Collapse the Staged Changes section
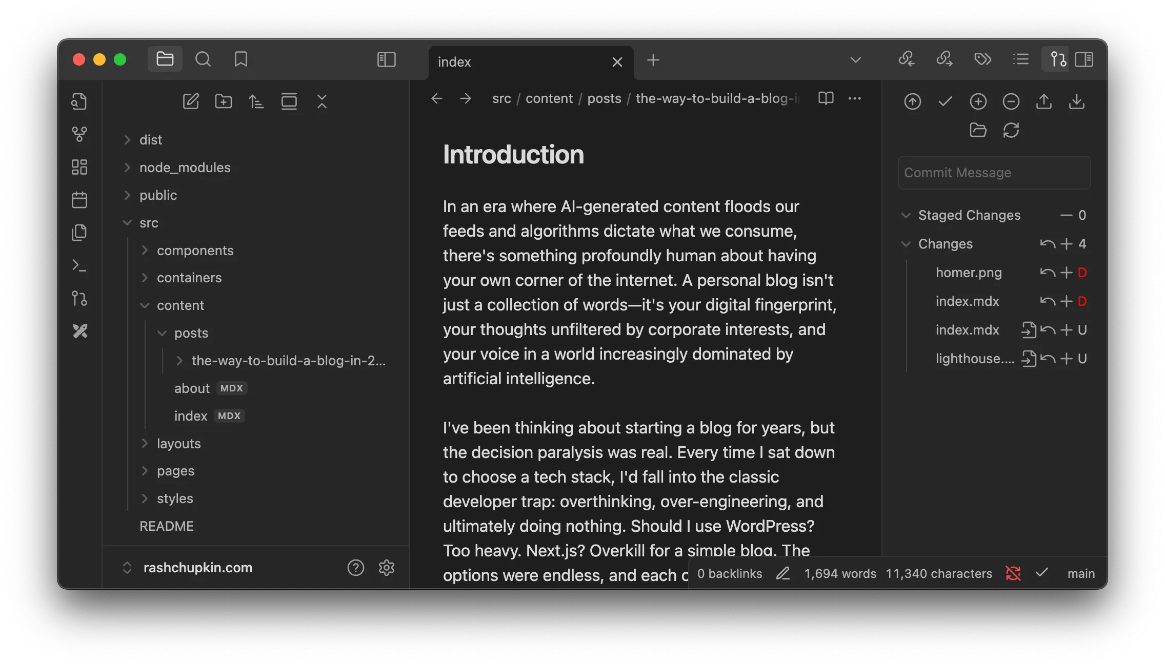This screenshot has height=665, width=1165. 906,215
